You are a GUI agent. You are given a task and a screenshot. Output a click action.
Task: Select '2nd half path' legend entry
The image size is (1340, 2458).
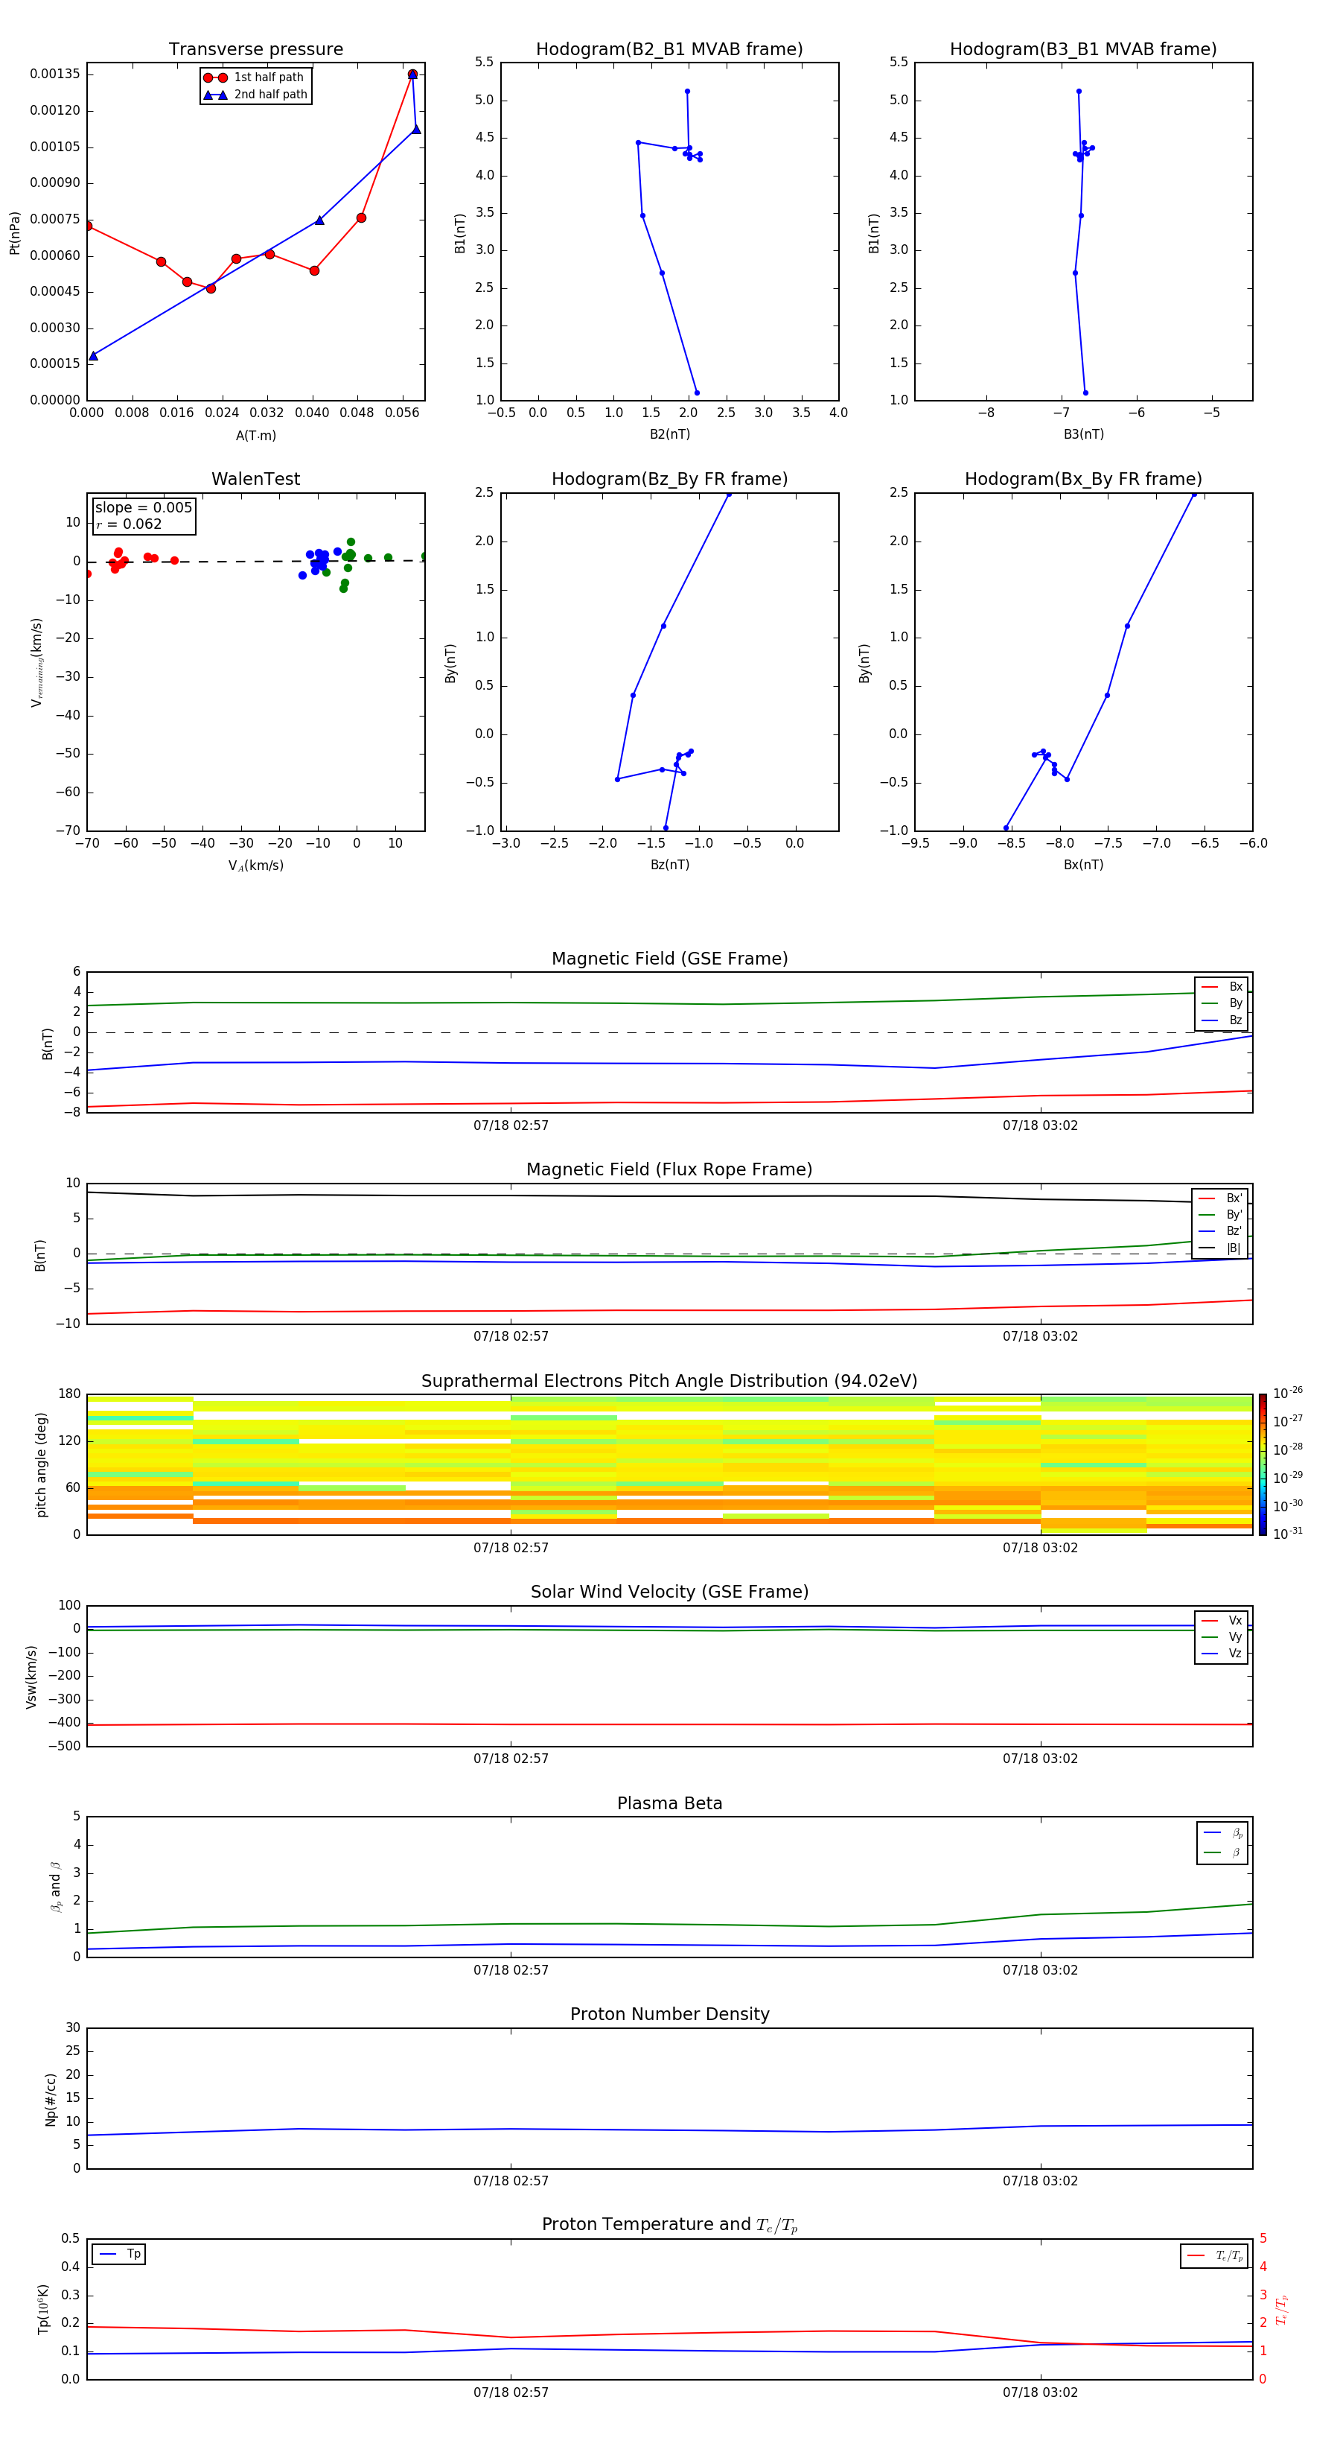point(255,95)
